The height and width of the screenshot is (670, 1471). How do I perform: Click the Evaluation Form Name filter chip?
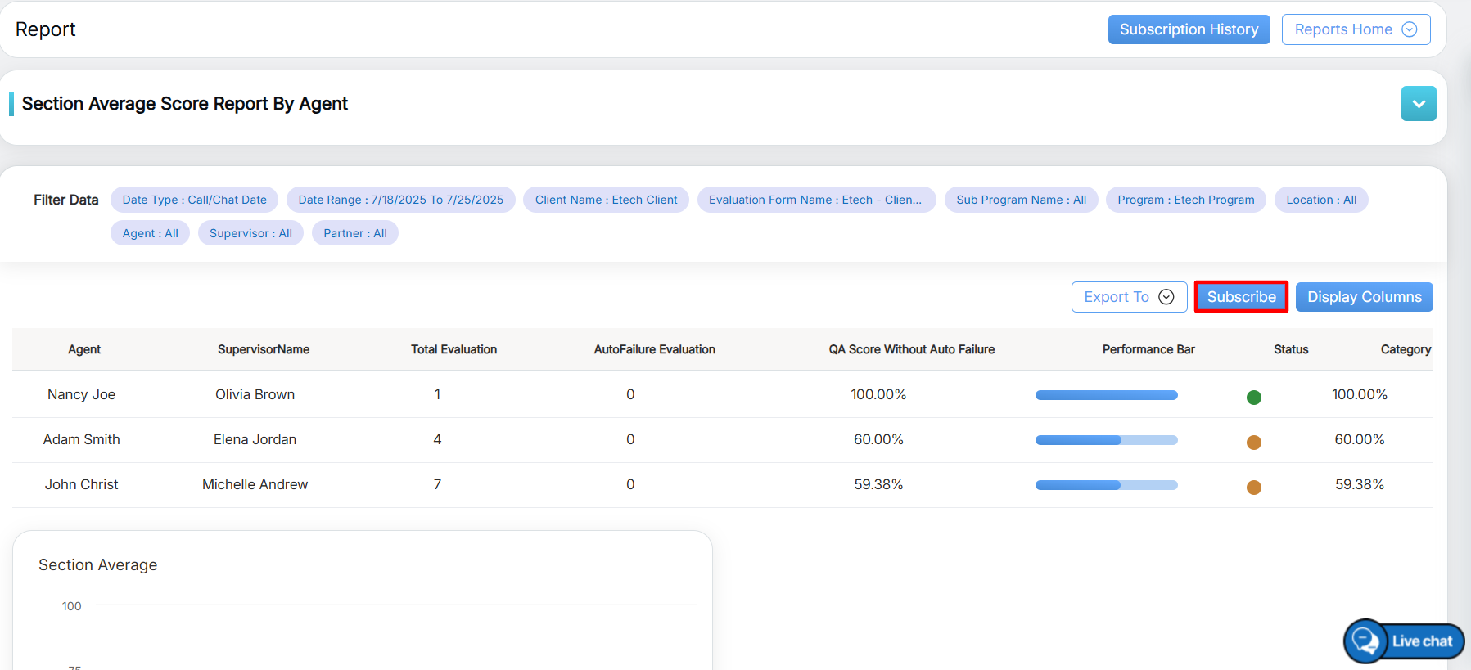pyautogui.click(x=815, y=200)
